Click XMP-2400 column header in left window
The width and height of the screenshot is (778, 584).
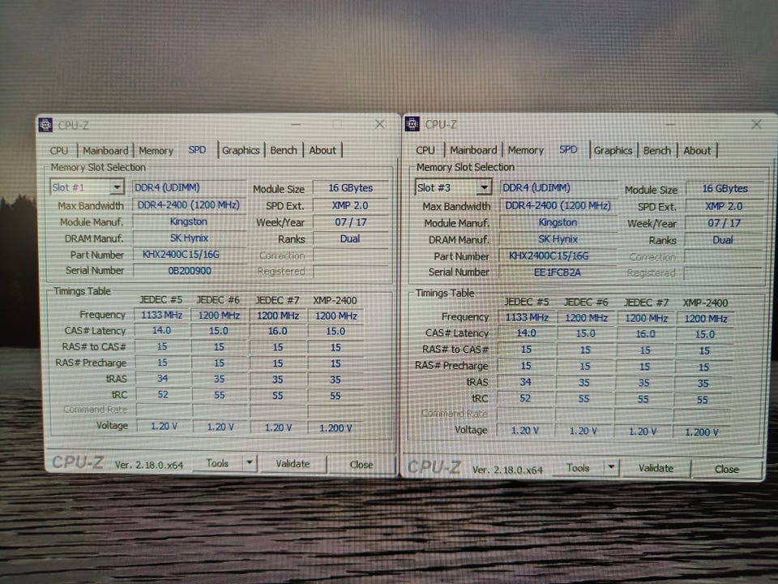tap(335, 300)
